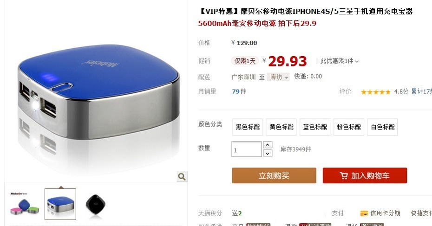
Task: Click the shopping cart icon on red button
Action: (x=344, y=175)
